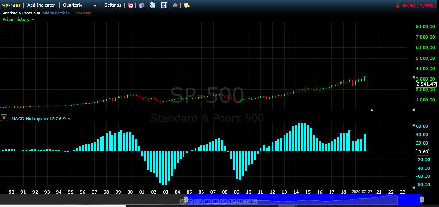Click the date label 2020-03-27
Screen dimensions: 439x207
(x=362, y=192)
